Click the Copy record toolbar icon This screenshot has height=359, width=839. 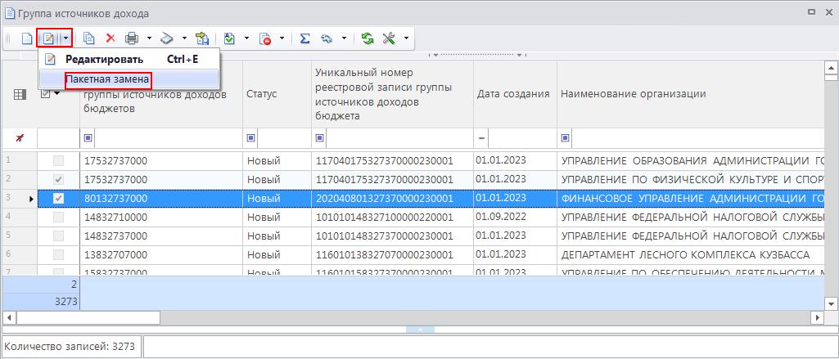click(89, 38)
